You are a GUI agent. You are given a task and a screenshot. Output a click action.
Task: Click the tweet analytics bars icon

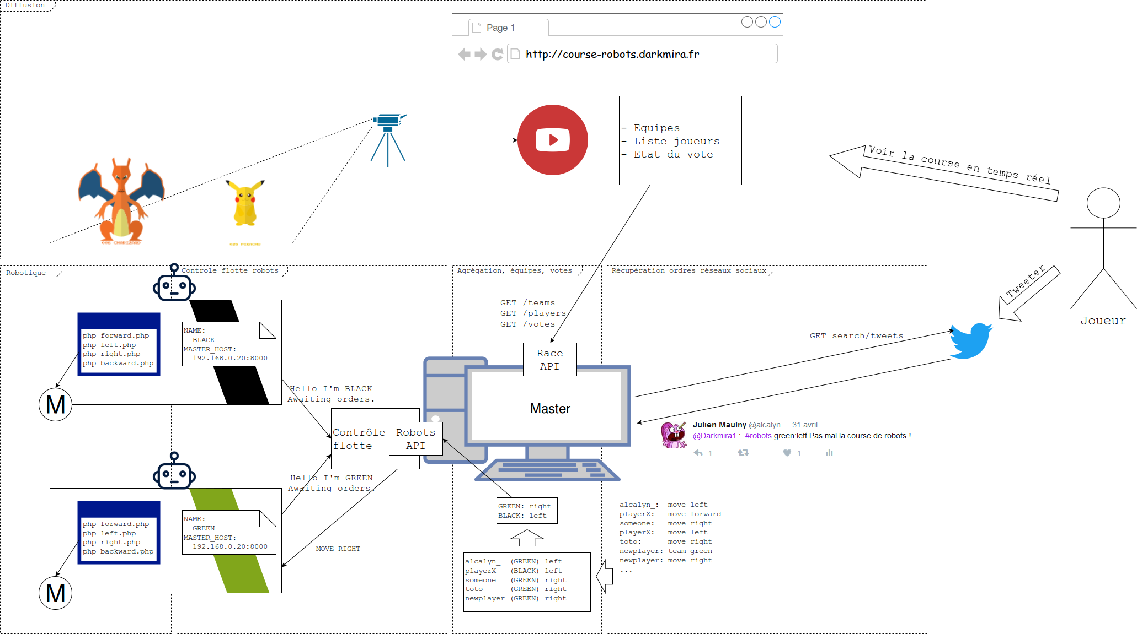coord(829,453)
